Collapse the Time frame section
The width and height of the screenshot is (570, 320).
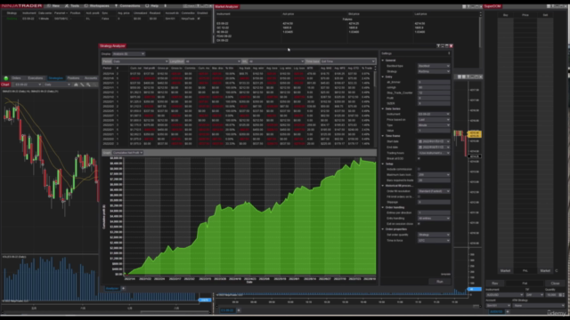(x=383, y=136)
